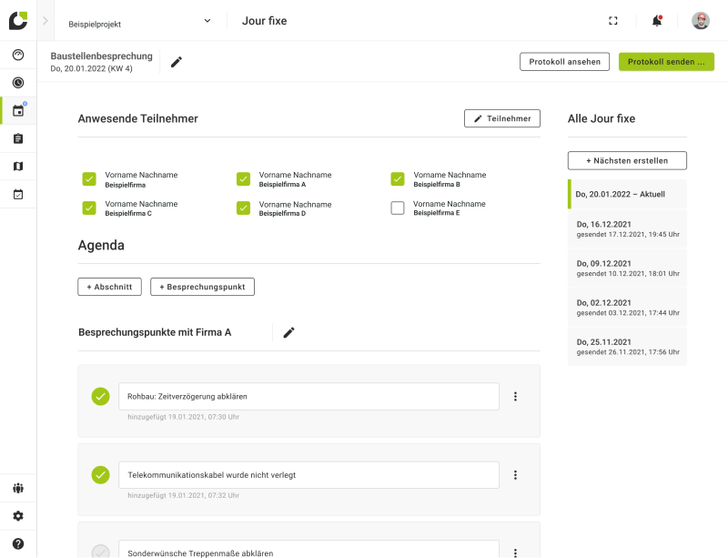Uncheck the participant from Beispielfirma C

89,208
